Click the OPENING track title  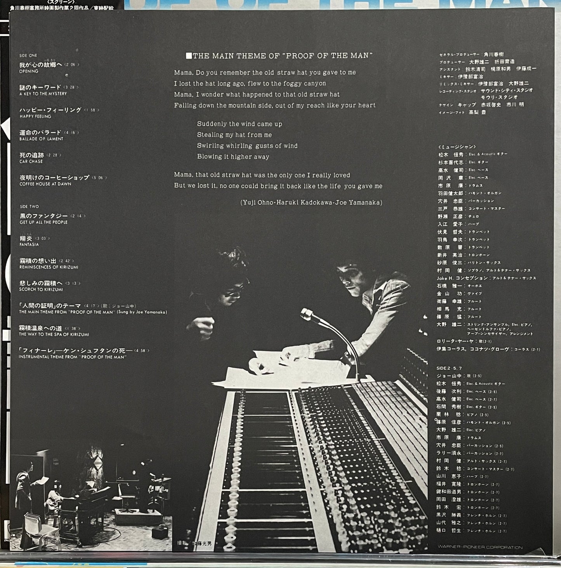coord(29,71)
